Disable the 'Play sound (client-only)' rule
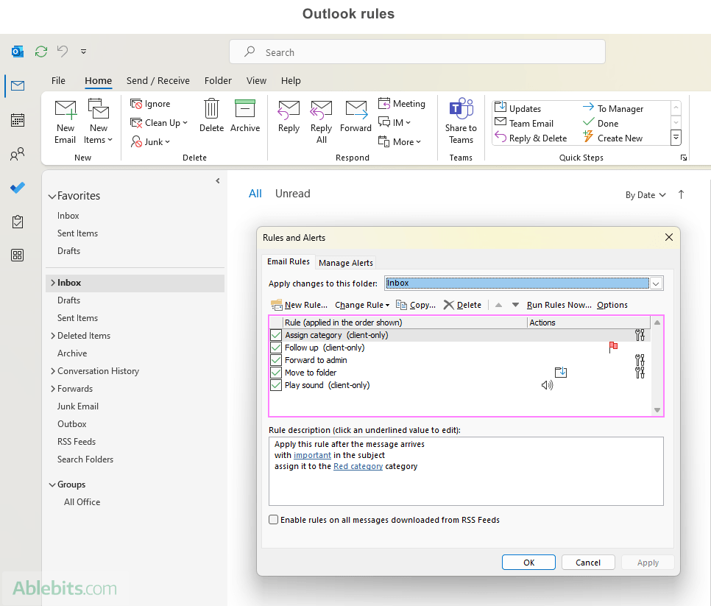 click(275, 385)
